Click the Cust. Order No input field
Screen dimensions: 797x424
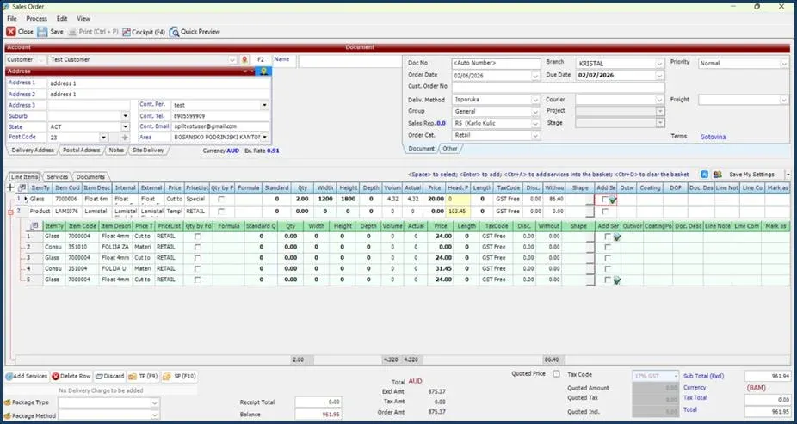558,88
